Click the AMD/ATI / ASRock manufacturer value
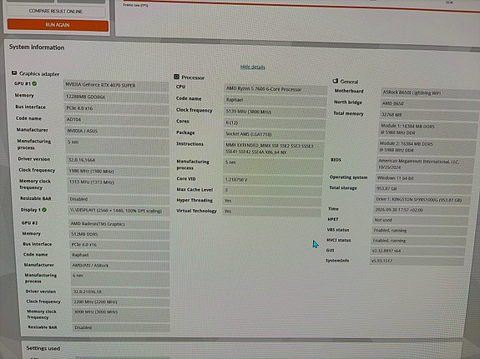The image size is (480, 359). point(120,265)
